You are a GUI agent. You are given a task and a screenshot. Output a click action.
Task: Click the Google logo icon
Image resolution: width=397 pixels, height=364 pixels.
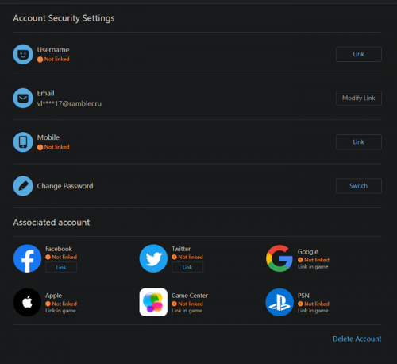tap(279, 258)
